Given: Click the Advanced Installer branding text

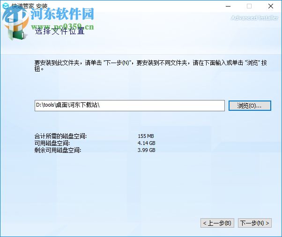Looking at the screenshot, I should click(254, 18).
